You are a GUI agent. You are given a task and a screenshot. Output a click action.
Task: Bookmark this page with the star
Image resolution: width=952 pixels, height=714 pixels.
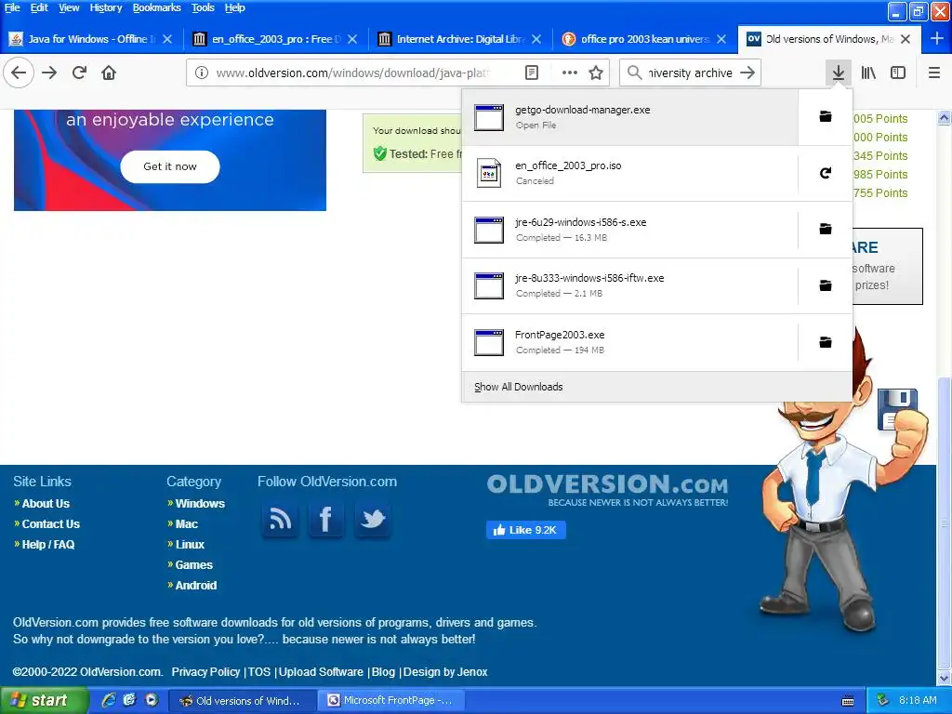click(596, 73)
